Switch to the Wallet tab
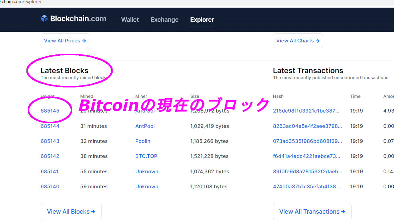The image size is (394, 223). pyautogui.click(x=130, y=19)
